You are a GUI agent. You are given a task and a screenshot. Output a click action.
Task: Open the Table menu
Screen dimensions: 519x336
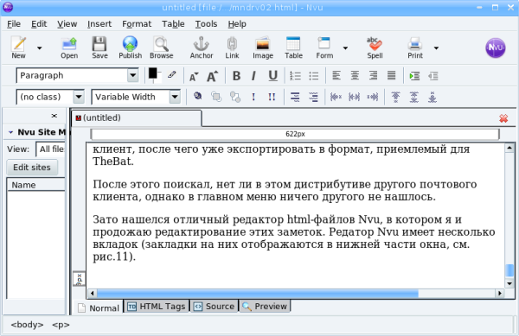pos(173,24)
